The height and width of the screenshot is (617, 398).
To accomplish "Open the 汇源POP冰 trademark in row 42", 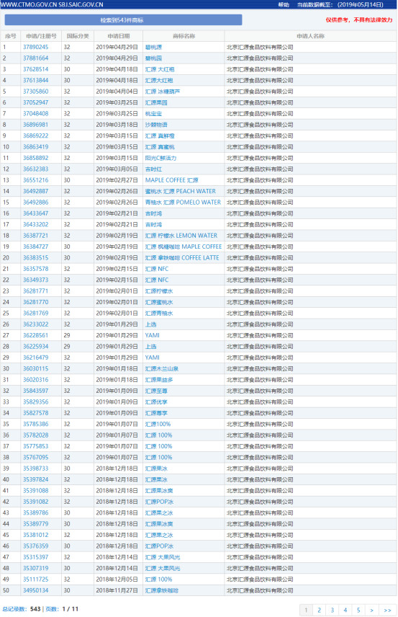I will coord(159,502).
